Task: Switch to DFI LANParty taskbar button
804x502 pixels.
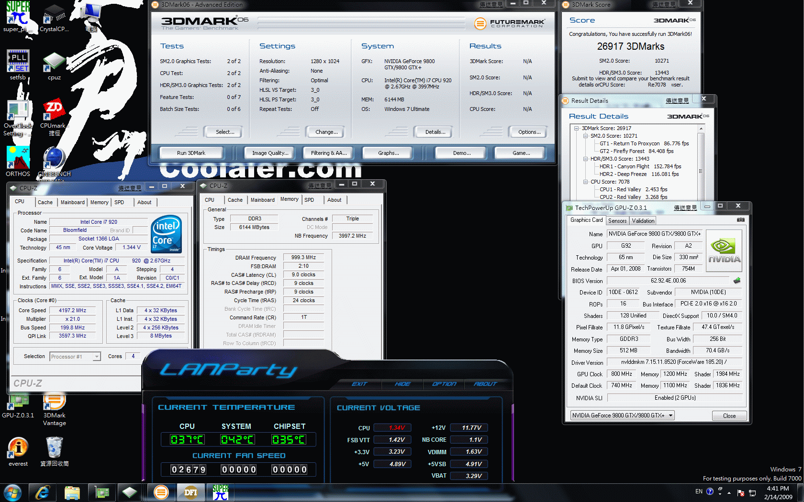Action: coord(191,492)
